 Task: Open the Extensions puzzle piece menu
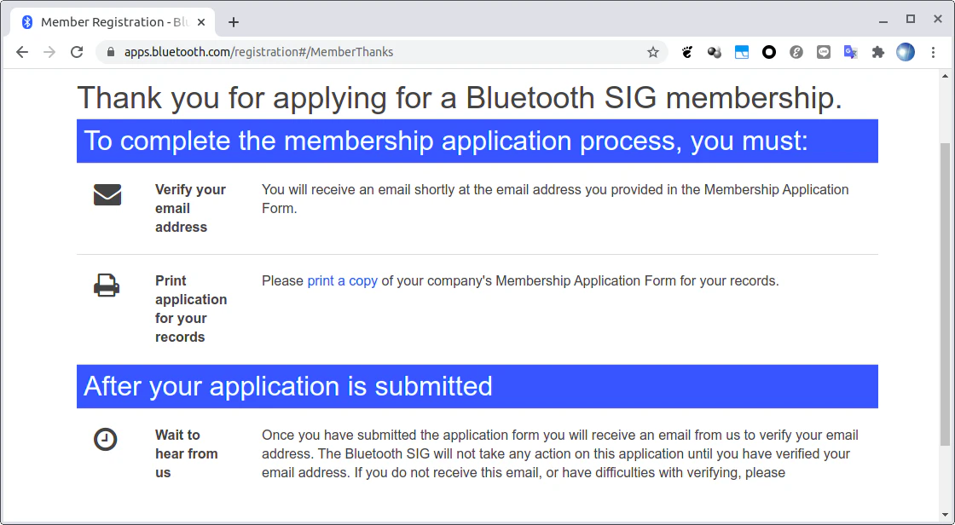[x=877, y=52]
